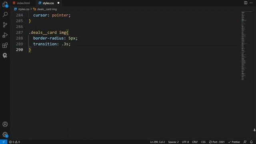Click the border-radius property

click(48, 38)
